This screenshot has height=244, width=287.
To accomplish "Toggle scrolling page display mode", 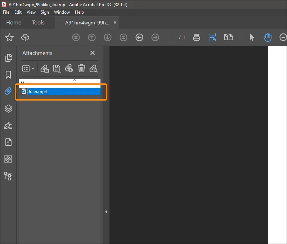I will pos(212,37).
